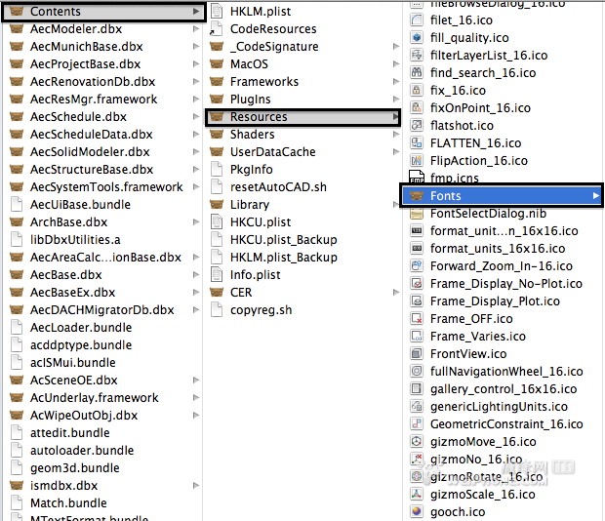Click the fill_quality.ico file icon

click(x=417, y=37)
